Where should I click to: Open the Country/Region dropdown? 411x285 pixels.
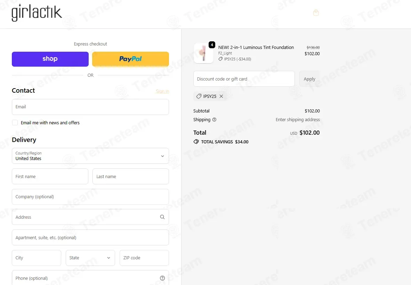(90, 156)
